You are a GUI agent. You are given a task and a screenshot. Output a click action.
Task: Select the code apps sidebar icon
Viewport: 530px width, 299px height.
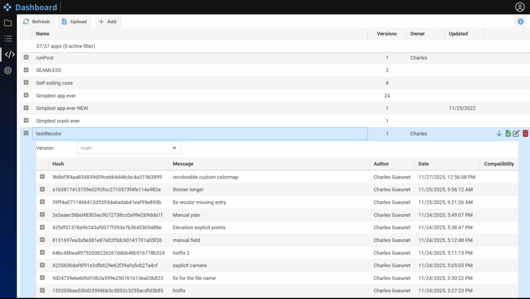click(x=9, y=54)
